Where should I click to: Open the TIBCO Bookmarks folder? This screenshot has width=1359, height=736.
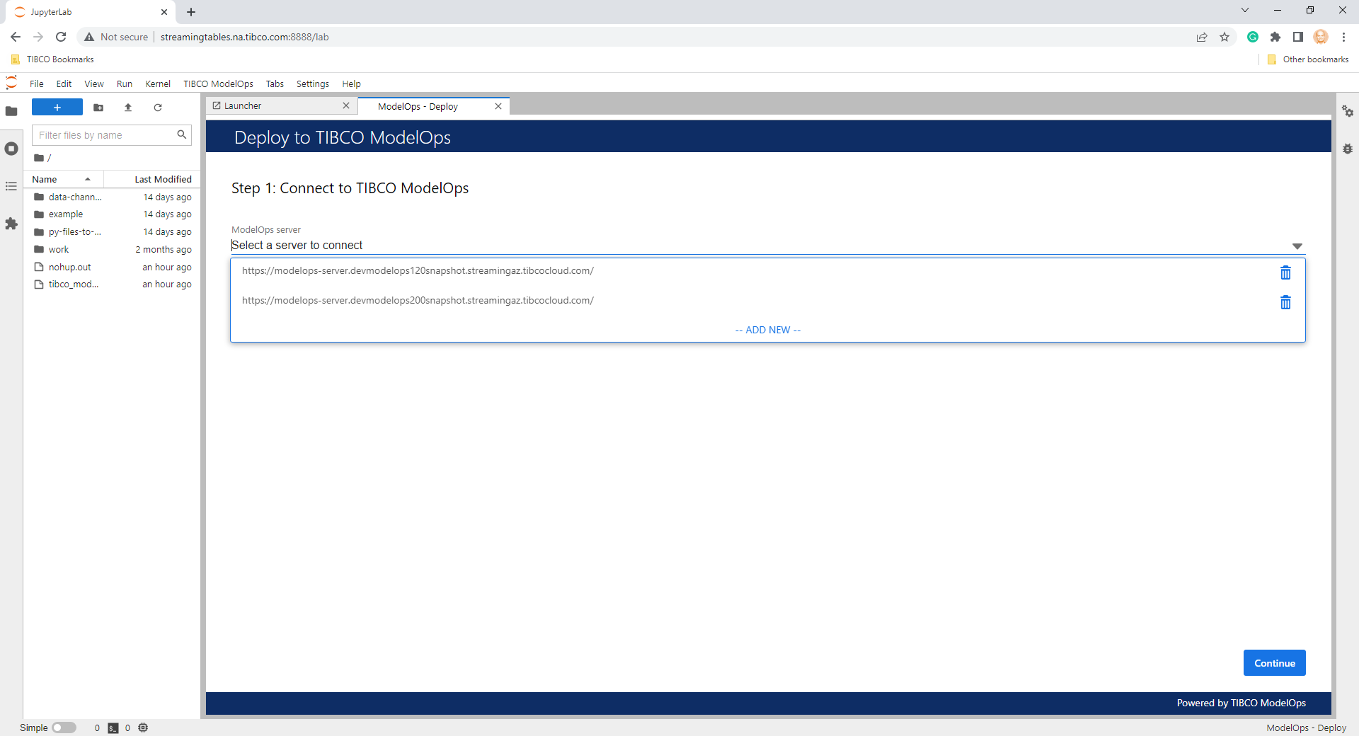tap(53, 59)
